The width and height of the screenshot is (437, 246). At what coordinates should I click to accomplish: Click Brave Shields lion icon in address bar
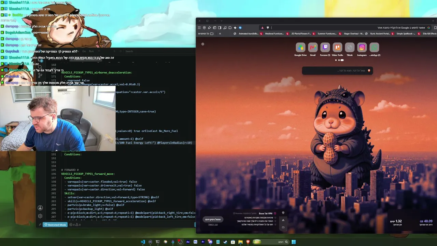pyautogui.click(x=268, y=28)
